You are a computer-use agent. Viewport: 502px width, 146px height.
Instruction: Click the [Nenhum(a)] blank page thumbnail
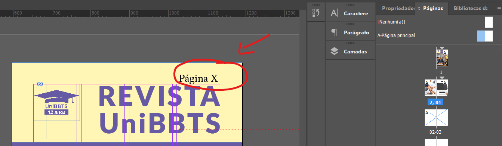pyautogui.click(x=489, y=22)
